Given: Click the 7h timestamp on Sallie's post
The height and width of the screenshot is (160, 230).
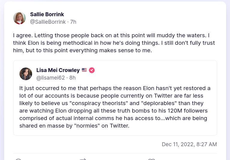Looking at the screenshot, I should (73, 22).
